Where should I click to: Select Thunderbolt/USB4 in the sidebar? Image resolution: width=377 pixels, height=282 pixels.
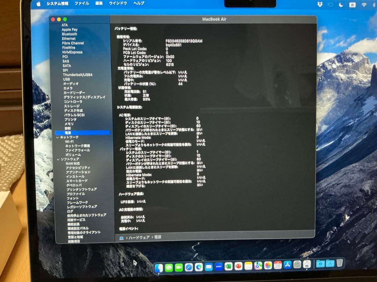[x=77, y=75]
